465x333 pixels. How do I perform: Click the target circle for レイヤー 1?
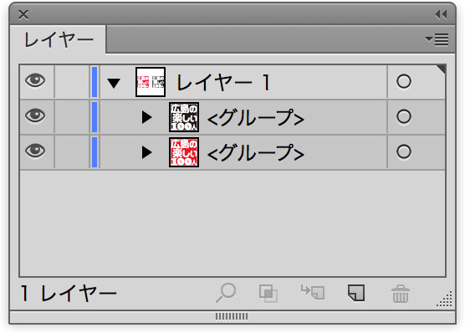404,81
